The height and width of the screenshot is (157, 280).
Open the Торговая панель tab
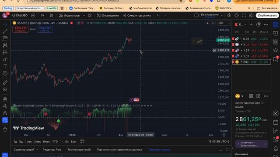[159, 150]
